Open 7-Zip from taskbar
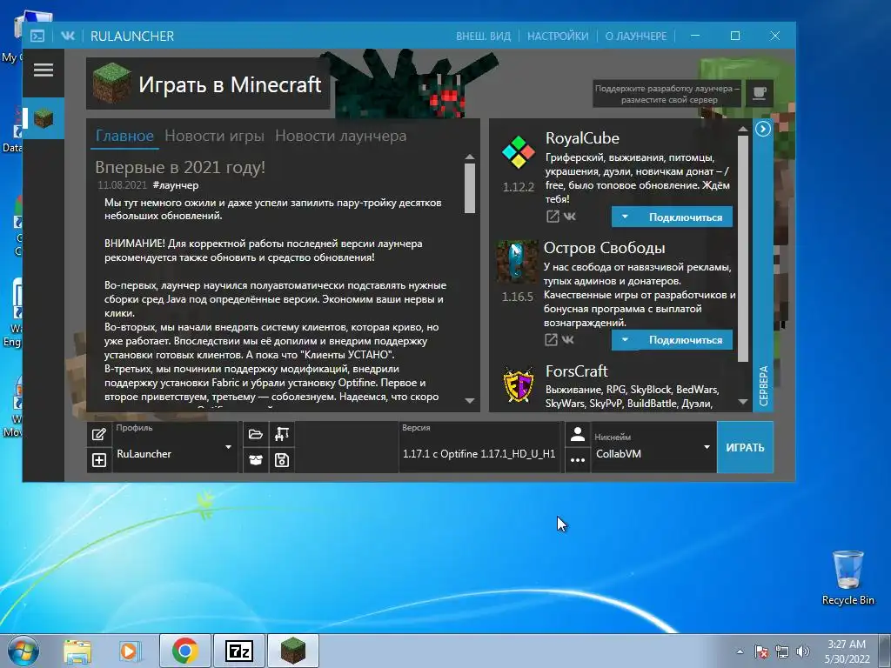Image resolution: width=891 pixels, height=668 pixels. point(239,651)
